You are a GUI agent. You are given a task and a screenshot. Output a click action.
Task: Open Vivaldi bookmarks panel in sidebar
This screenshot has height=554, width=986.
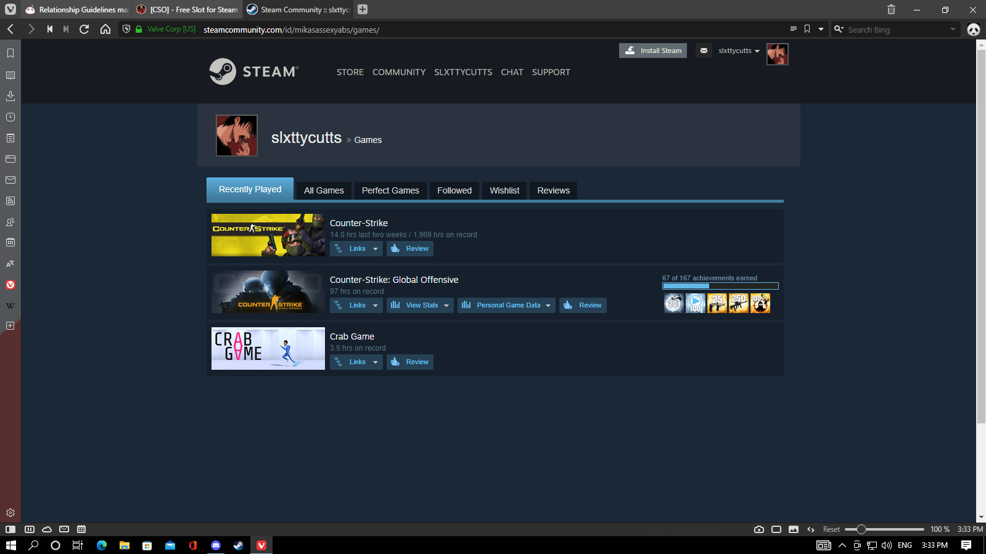[x=10, y=54]
